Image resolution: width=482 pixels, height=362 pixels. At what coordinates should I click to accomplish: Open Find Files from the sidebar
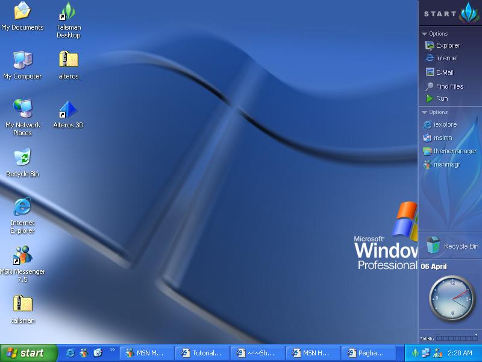click(444, 86)
